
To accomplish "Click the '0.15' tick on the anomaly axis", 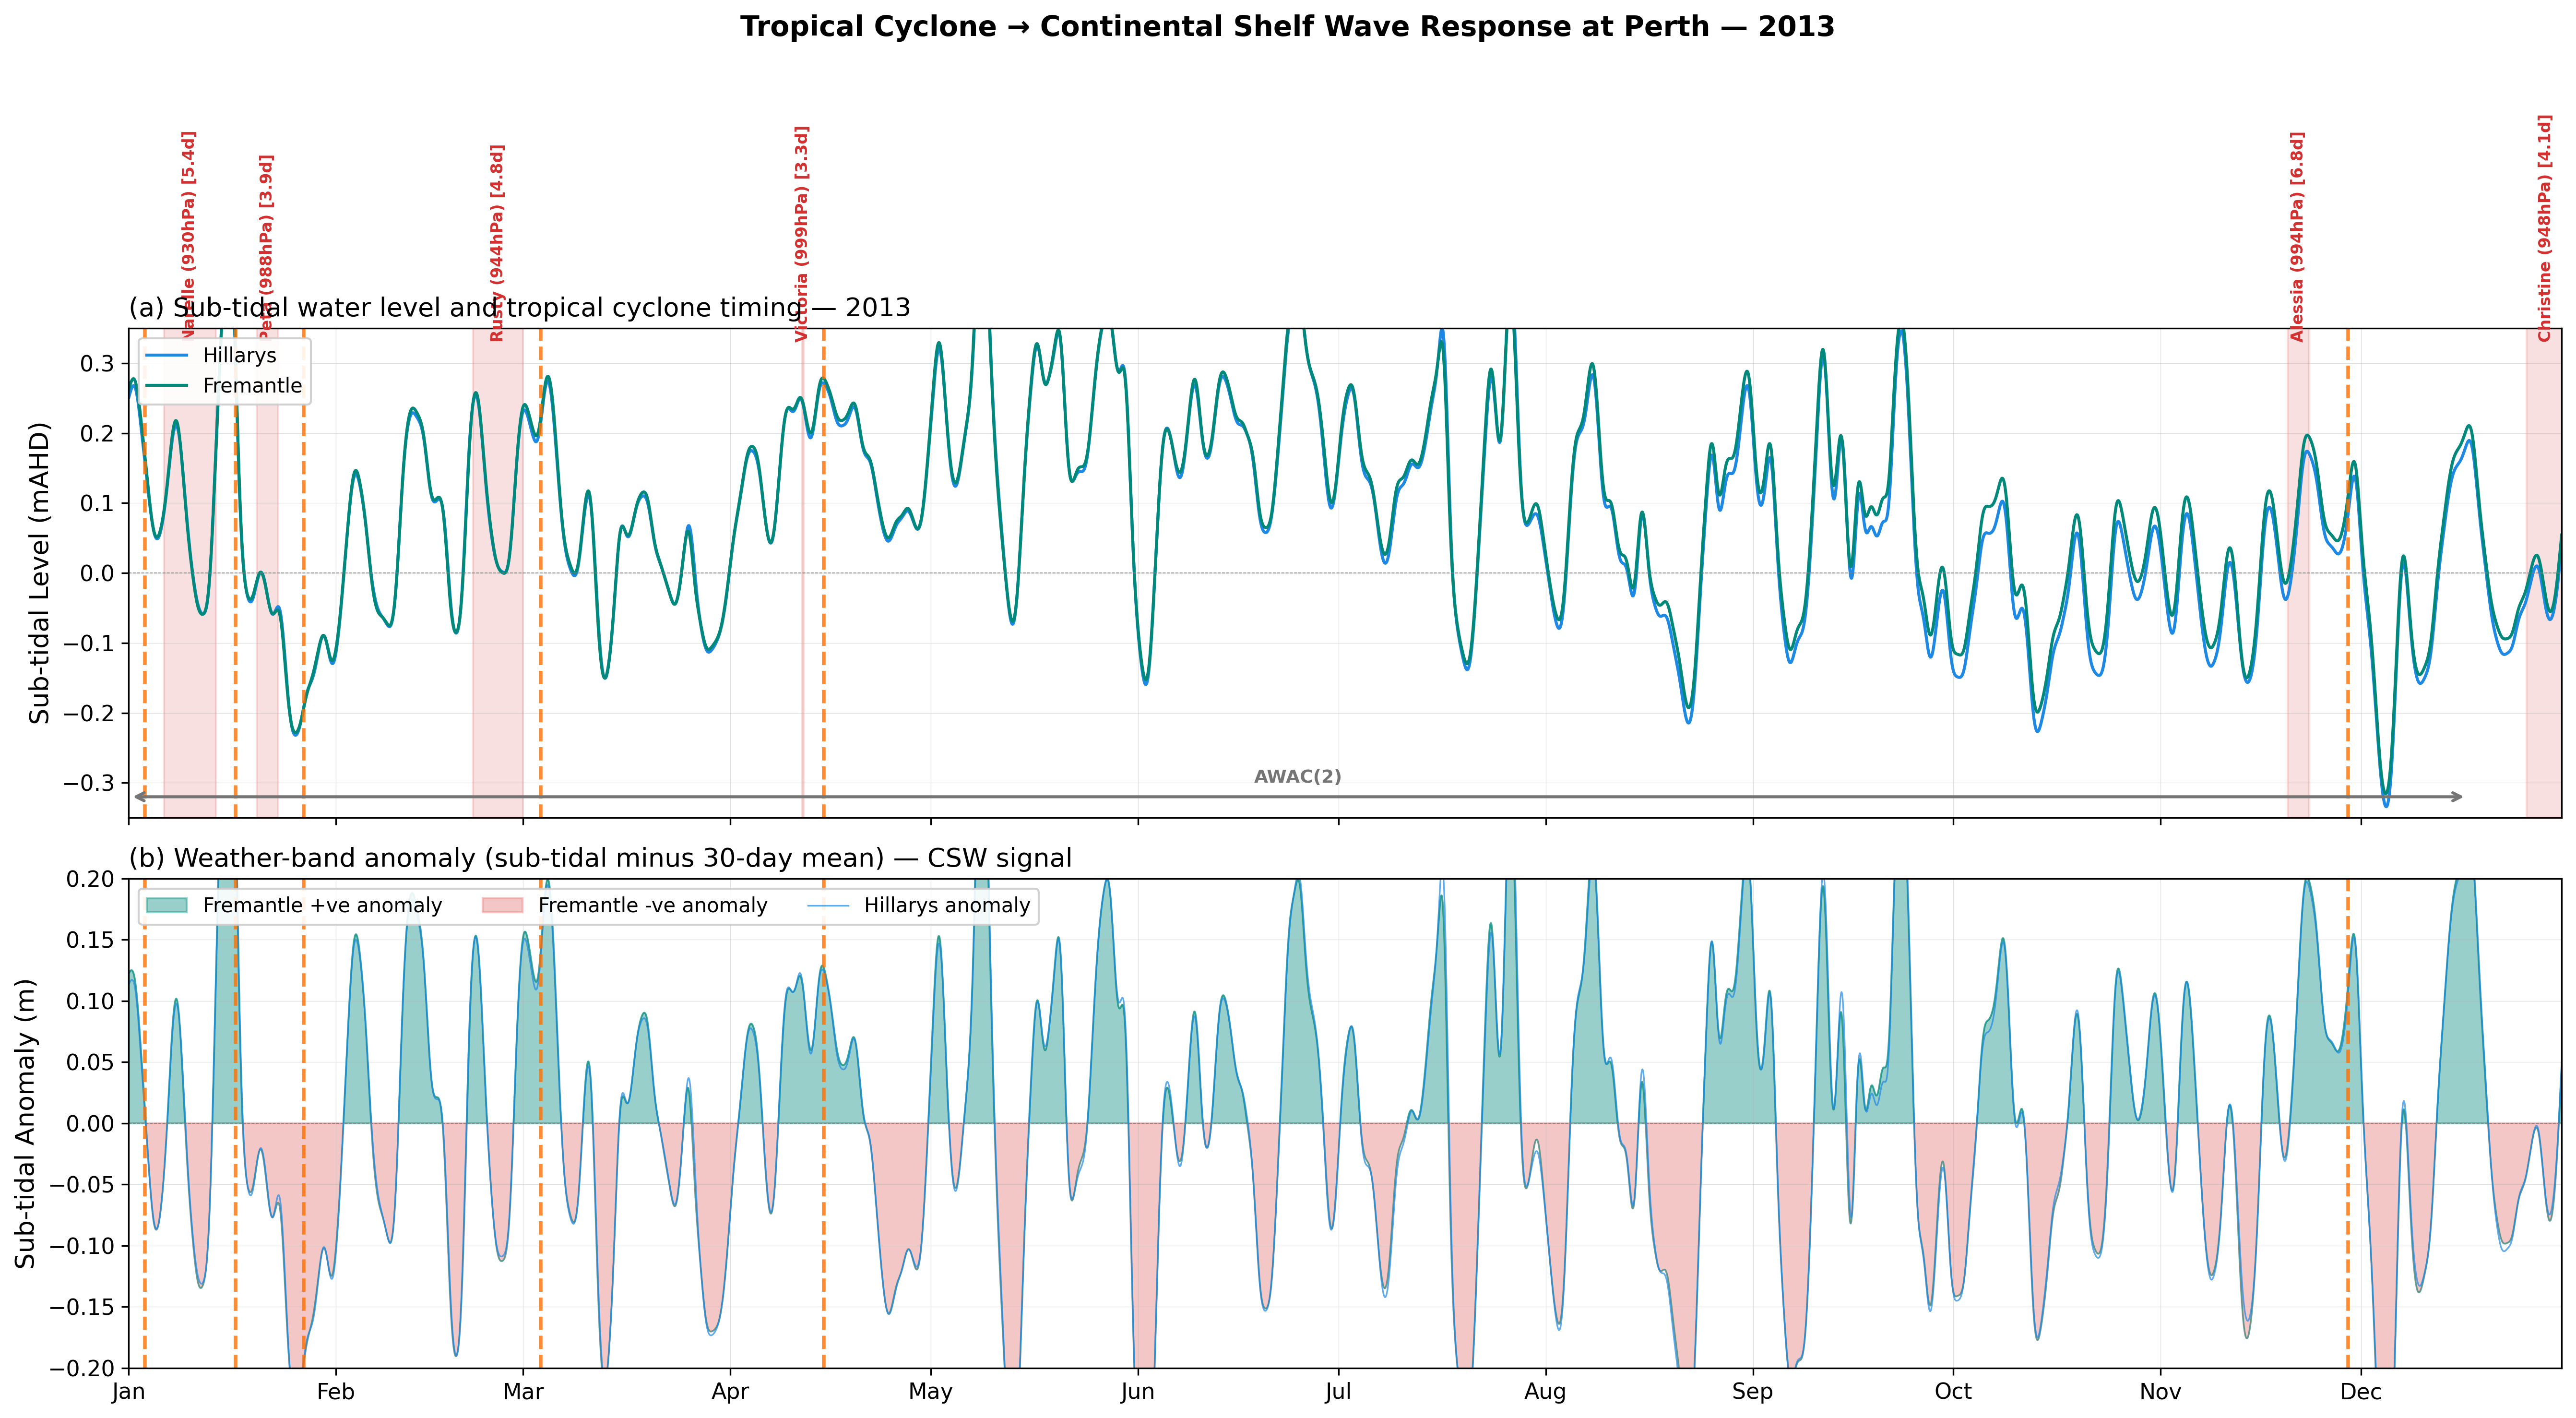I will pyautogui.click(x=91, y=940).
